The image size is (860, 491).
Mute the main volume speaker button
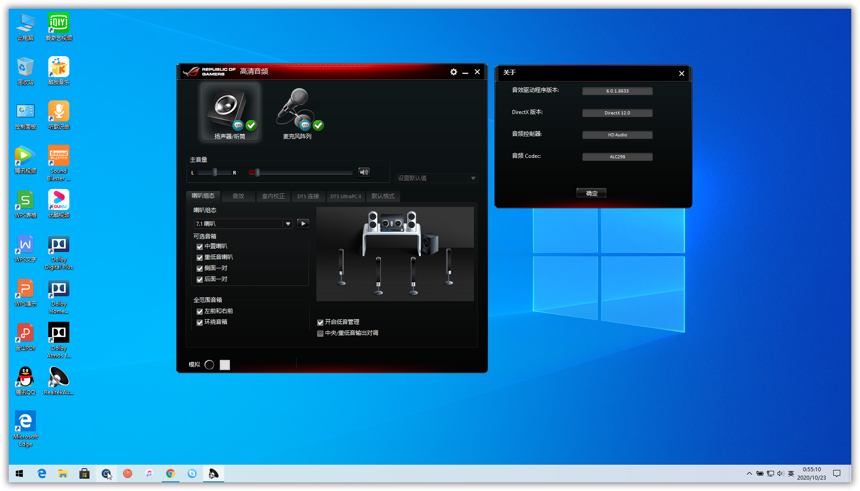[x=364, y=172]
